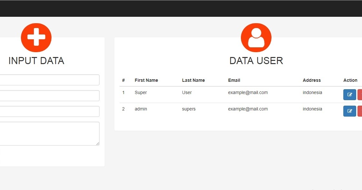Screen dimensions: 362x190
Task: Click inside the large textarea in Input Data
Action: [x=49, y=134]
